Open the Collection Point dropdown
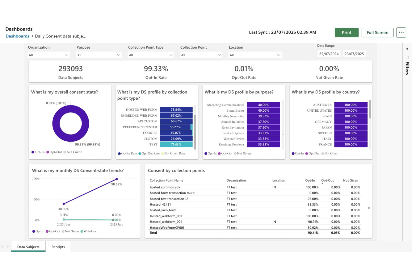 pos(201,55)
